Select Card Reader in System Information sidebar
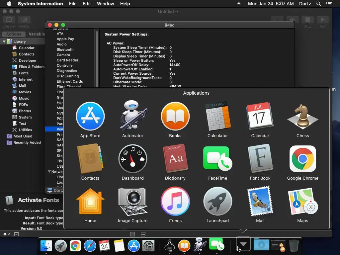 tap(67, 60)
